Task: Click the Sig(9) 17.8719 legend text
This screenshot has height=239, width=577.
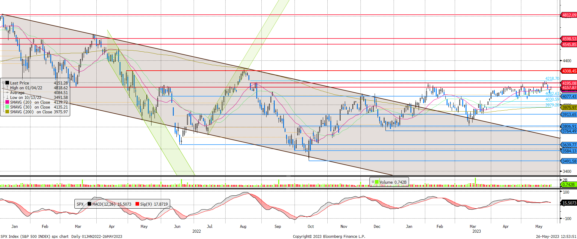Action: 154,204
